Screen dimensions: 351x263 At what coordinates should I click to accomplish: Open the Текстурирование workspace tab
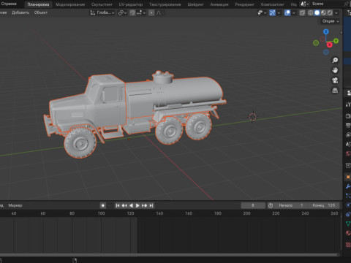[x=165, y=4]
